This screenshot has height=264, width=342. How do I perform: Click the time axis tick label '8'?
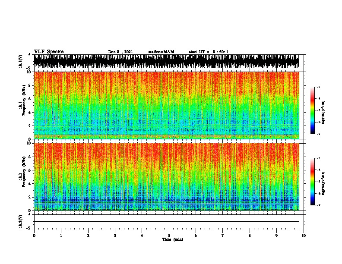tap(250, 235)
